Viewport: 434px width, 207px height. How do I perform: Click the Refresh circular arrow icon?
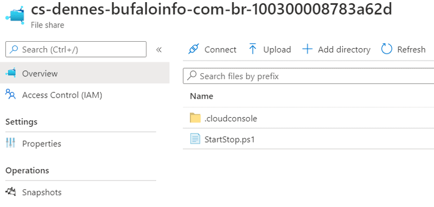[x=386, y=49]
